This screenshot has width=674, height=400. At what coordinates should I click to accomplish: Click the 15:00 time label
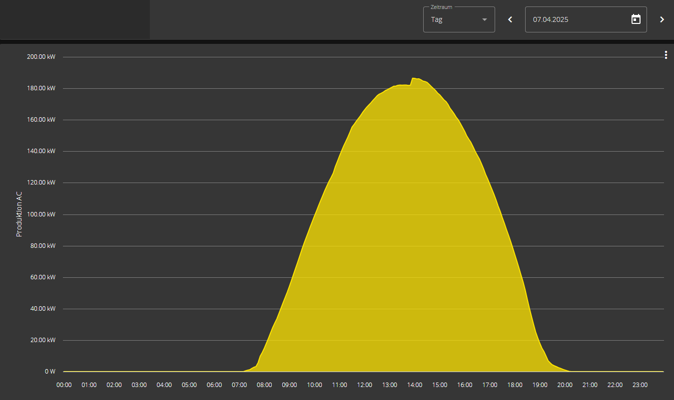440,385
